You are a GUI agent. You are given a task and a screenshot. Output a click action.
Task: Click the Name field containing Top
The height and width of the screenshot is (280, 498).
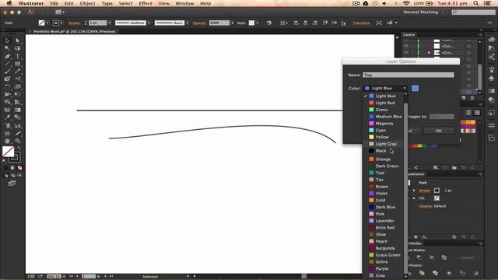tap(409, 75)
